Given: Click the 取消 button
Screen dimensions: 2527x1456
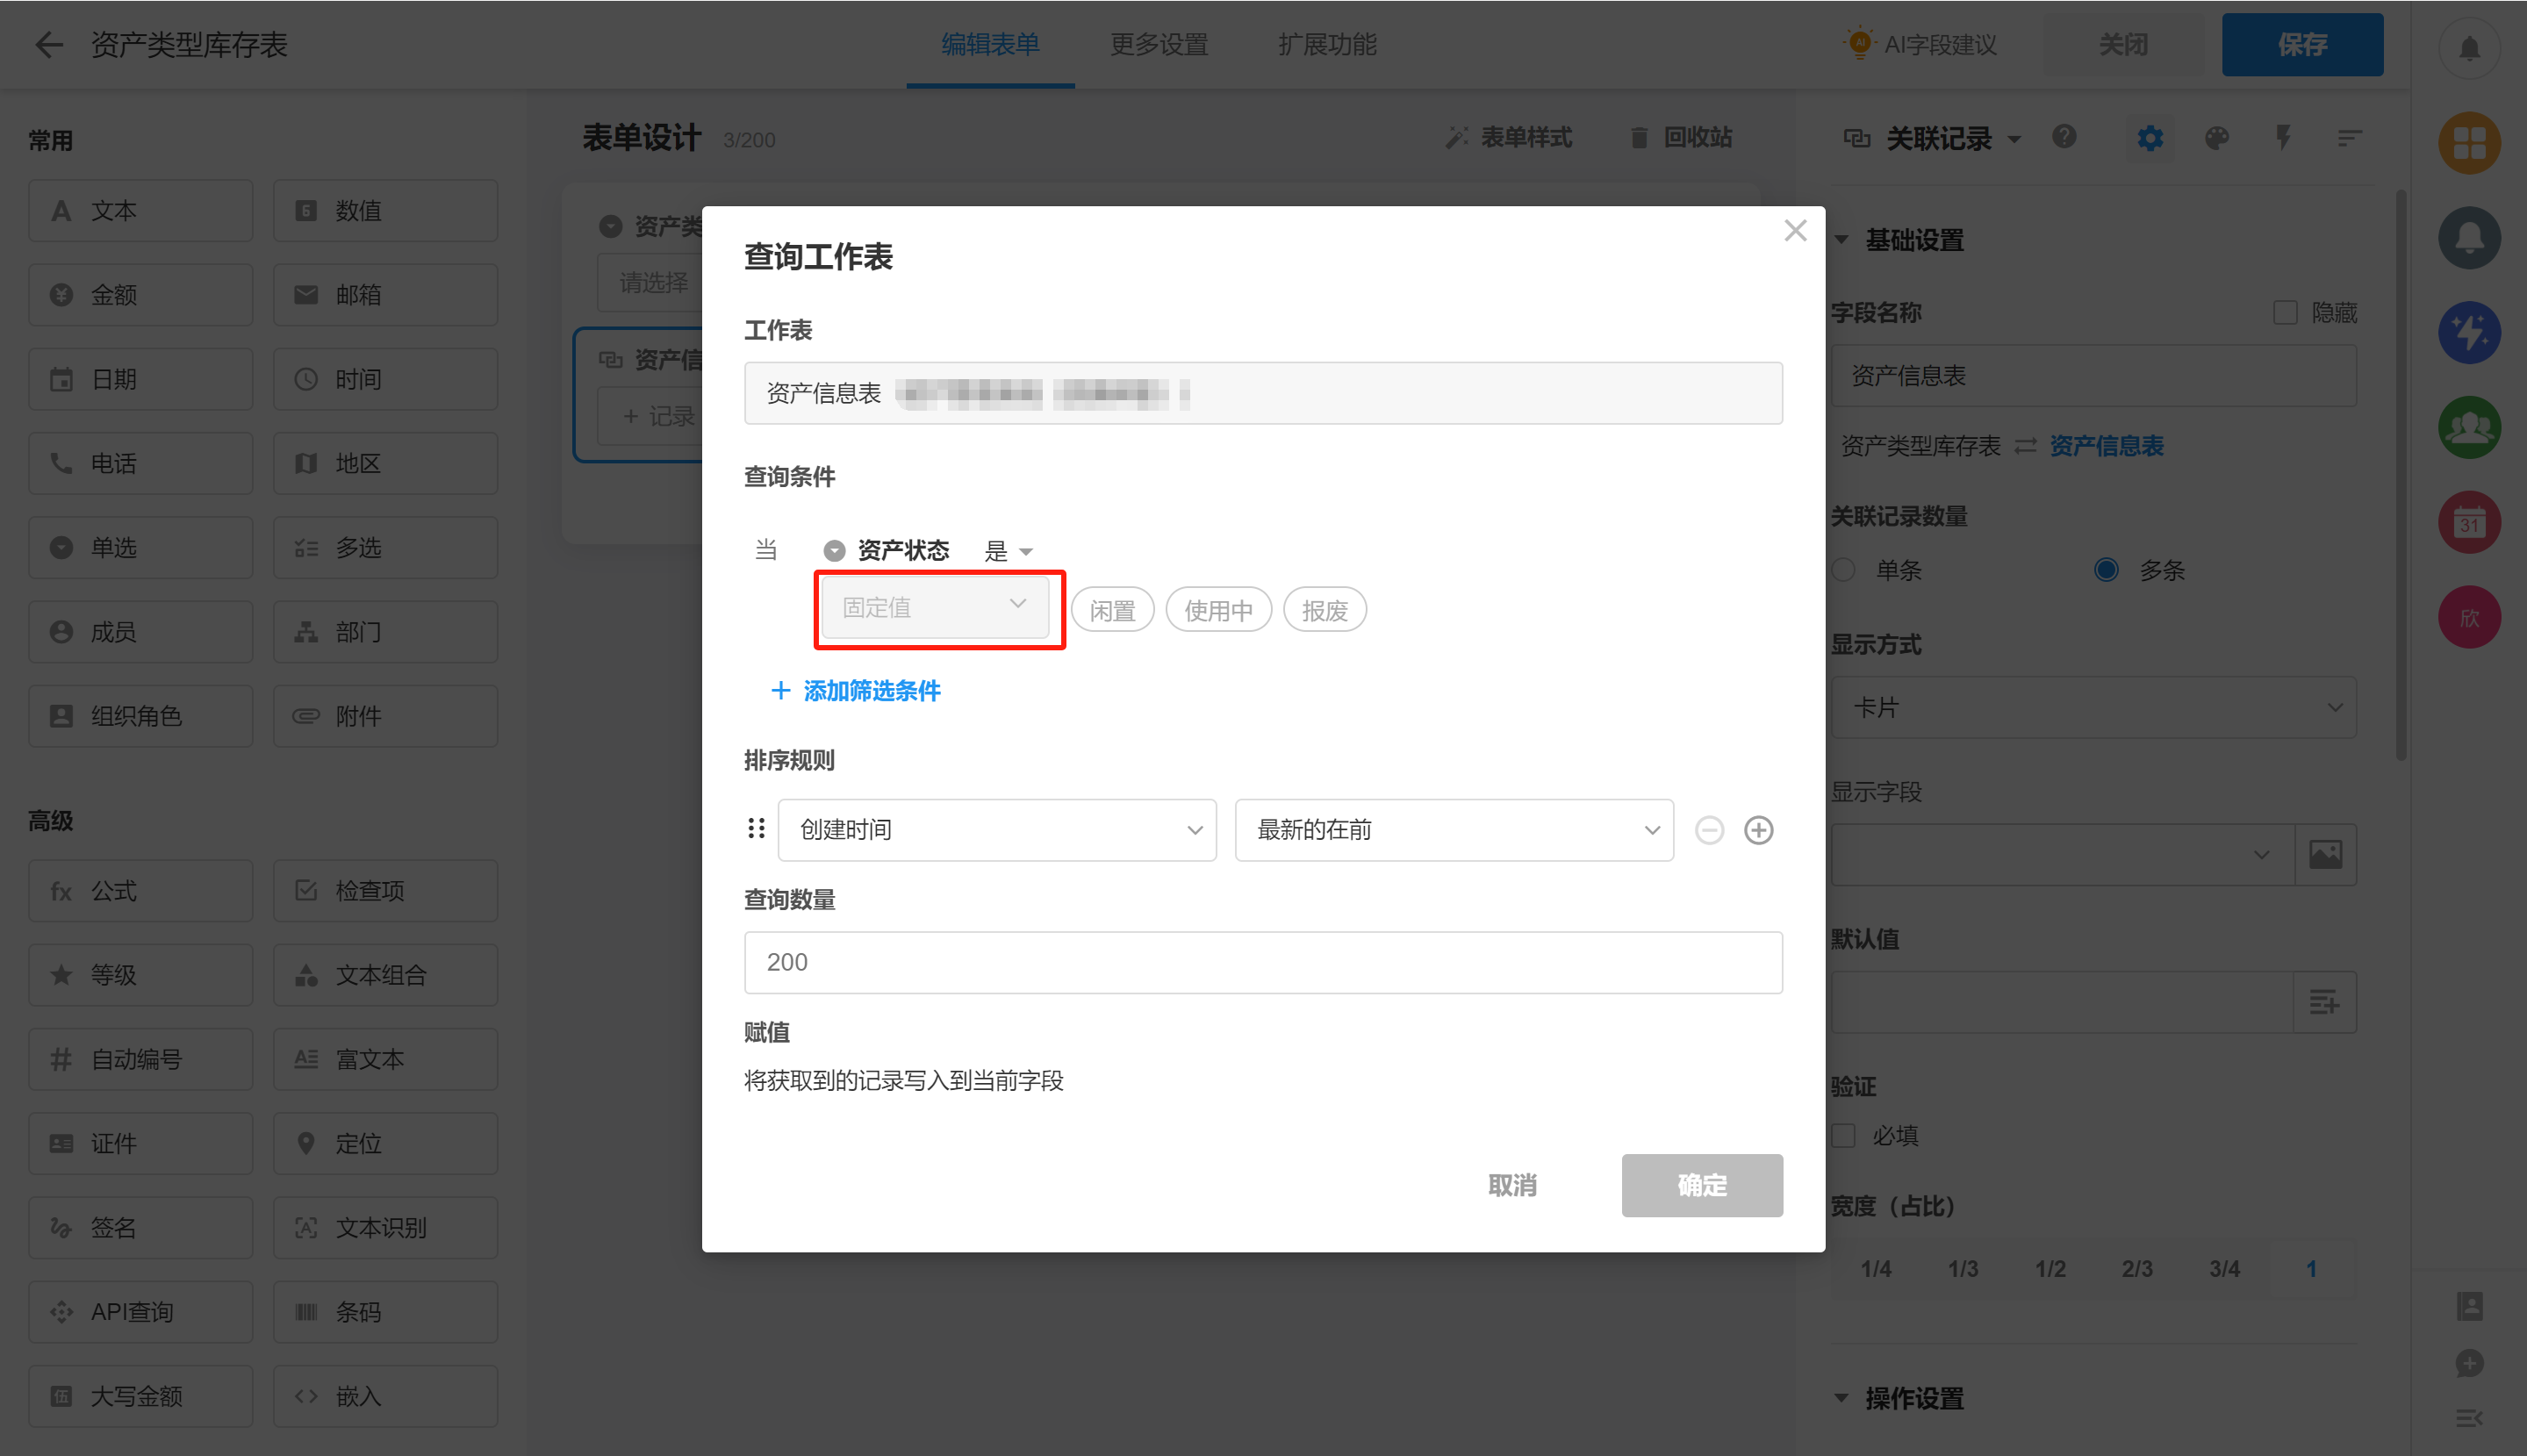Looking at the screenshot, I should [x=1512, y=1186].
